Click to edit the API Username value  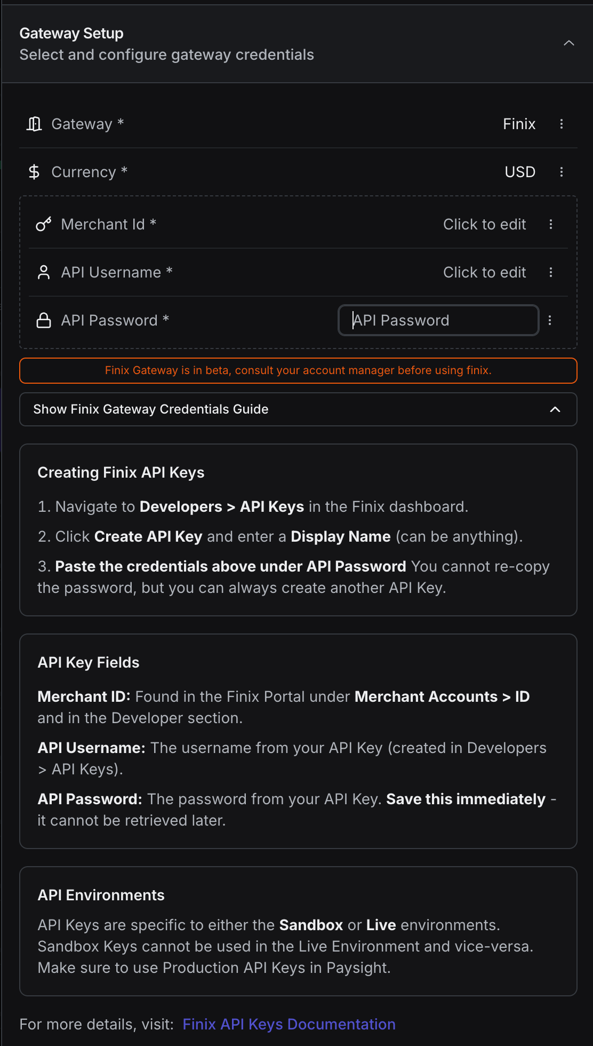(484, 272)
